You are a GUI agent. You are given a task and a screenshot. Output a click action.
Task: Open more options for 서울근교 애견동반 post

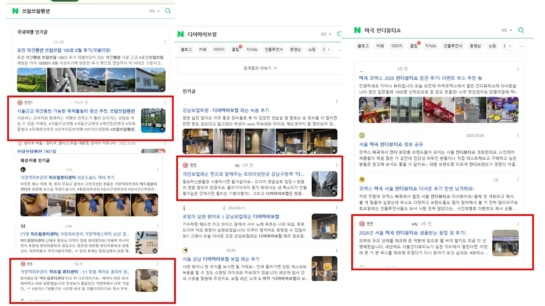point(165,102)
